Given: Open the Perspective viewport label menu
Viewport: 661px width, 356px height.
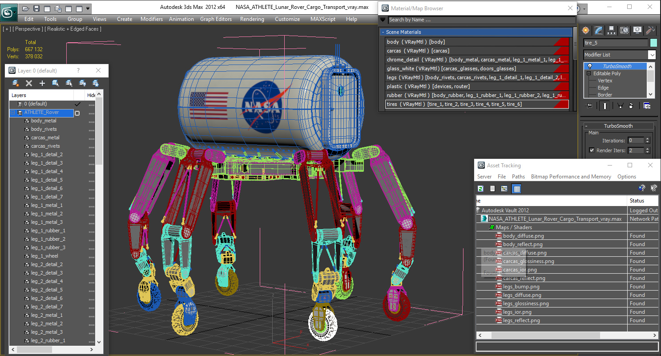Looking at the screenshot, I should [x=28, y=29].
